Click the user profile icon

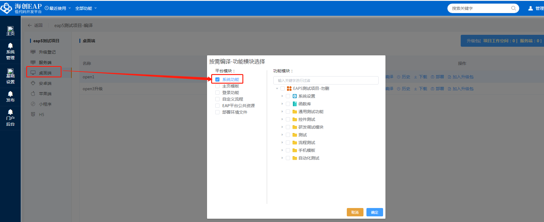(x=530, y=8)
